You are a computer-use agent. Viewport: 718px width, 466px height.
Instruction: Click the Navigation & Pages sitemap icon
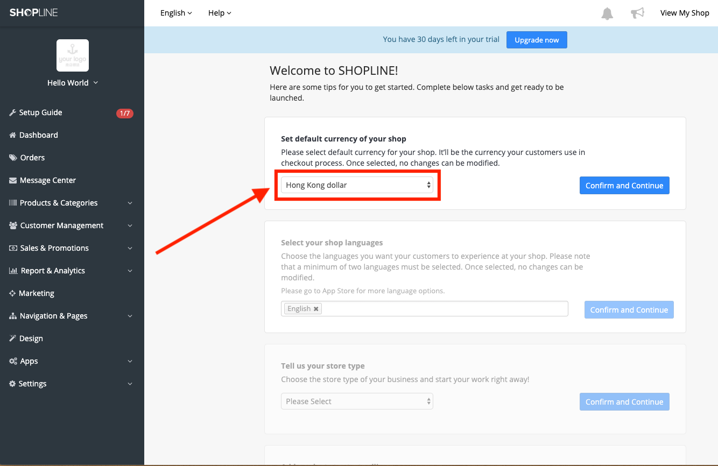(x=13, y=316)
